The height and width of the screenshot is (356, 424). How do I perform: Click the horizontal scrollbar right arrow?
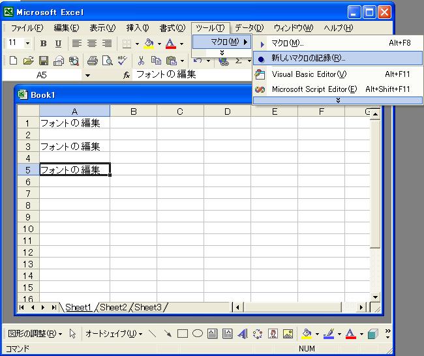coord(361,307)
